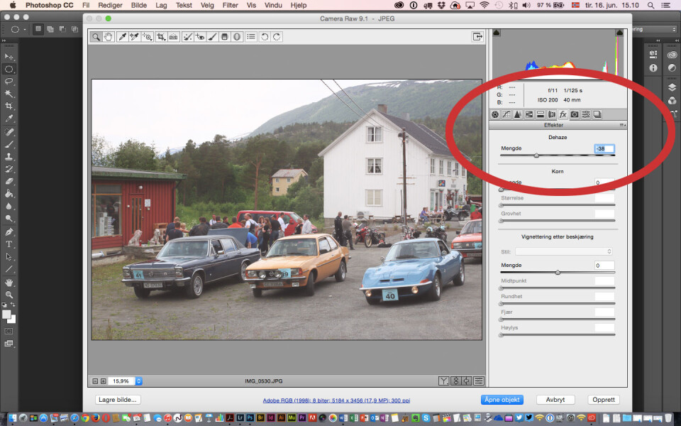Choose the Red Eye Removal tool
The width and height of the screenshot is (681, 426).
point(200,37)
